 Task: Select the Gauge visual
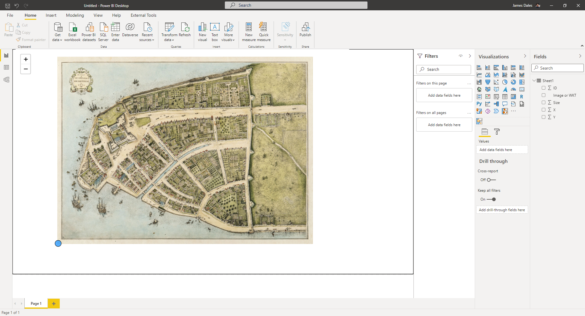pyautogui.click(x=513, y=89)
